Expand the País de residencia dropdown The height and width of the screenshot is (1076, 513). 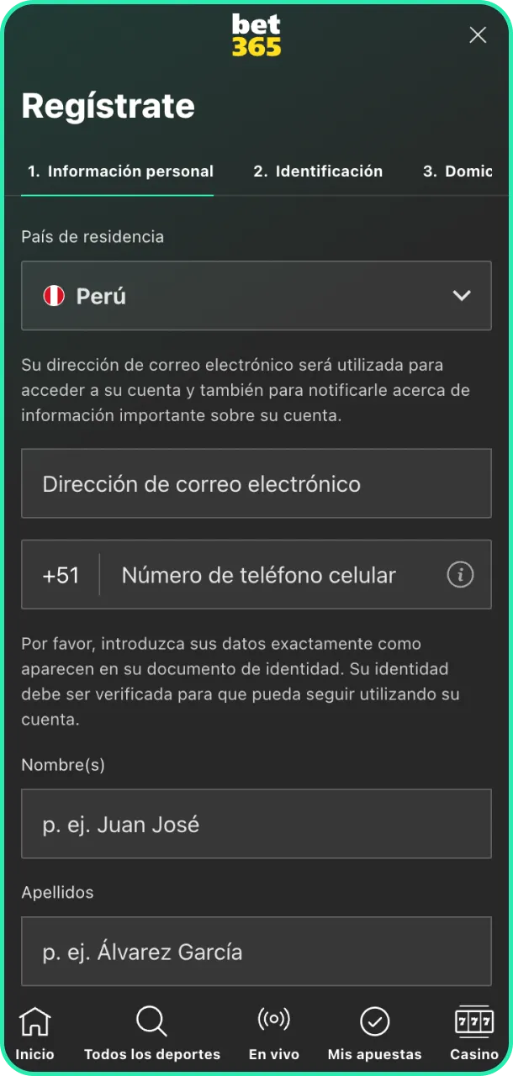click(256, 295)
